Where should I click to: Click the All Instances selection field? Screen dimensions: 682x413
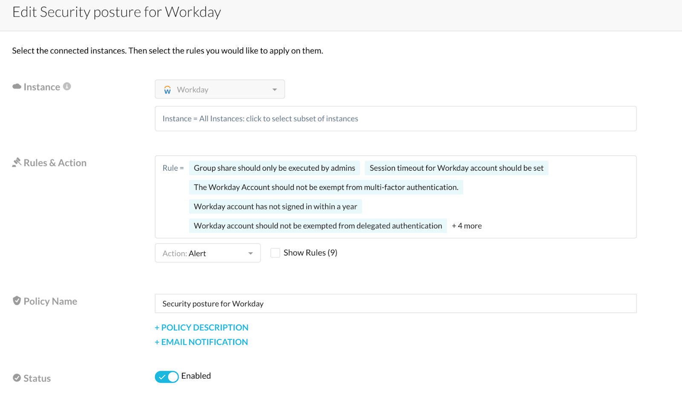(x=396, y=118)
